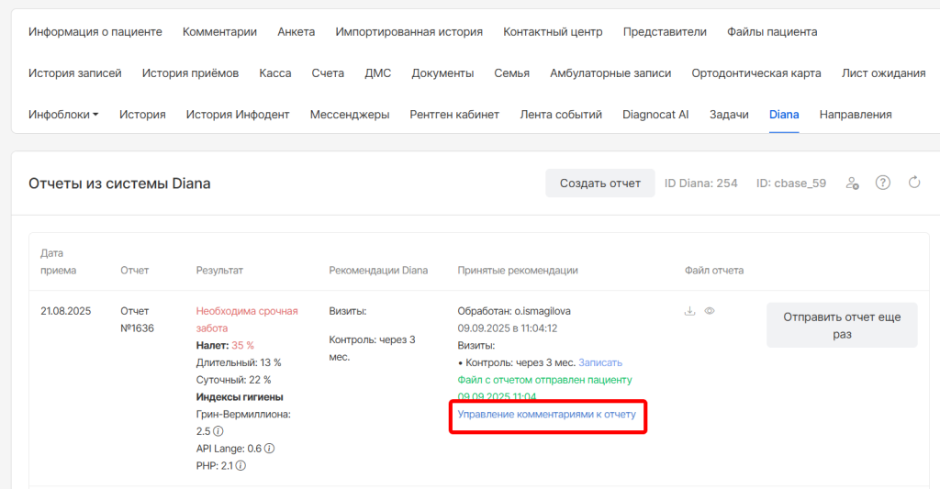The height and width of the screenshot is (489, 940).
Task: Go to the Лента событий tab
Action: click(x=561, y=115)
